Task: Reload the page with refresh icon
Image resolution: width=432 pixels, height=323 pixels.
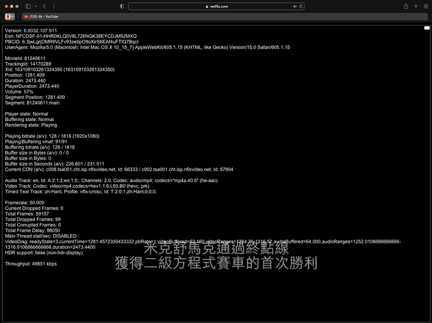Action: pos(301,7)
